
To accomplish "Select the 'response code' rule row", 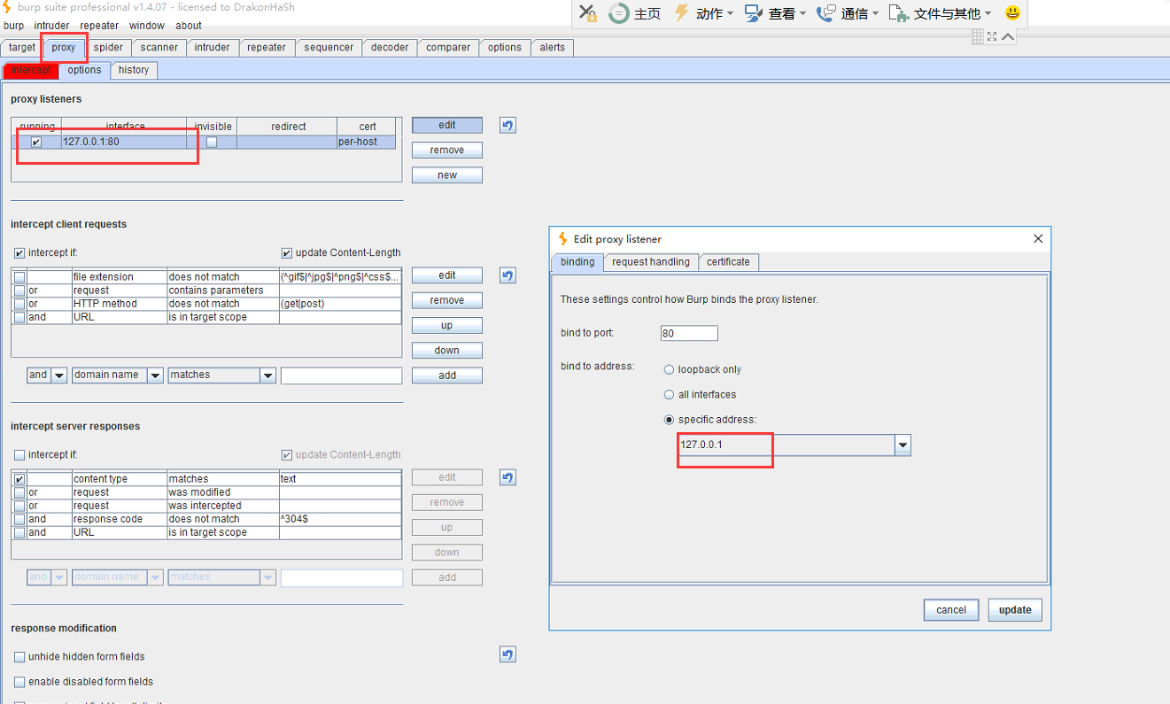I will click(x=206, y=519).
